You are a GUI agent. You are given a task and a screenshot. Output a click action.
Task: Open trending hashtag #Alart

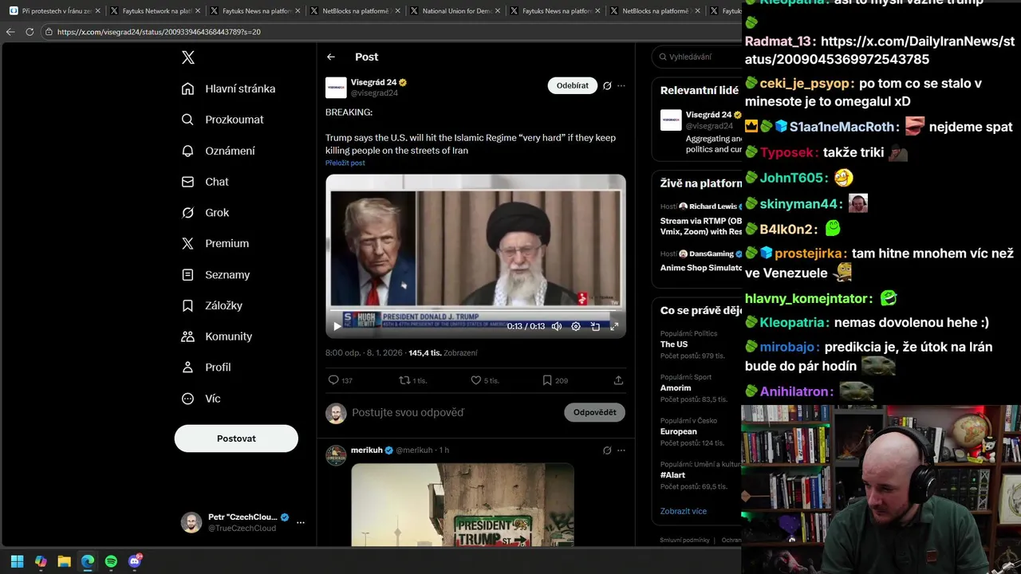pyautogui.click(x=672, y=475)
